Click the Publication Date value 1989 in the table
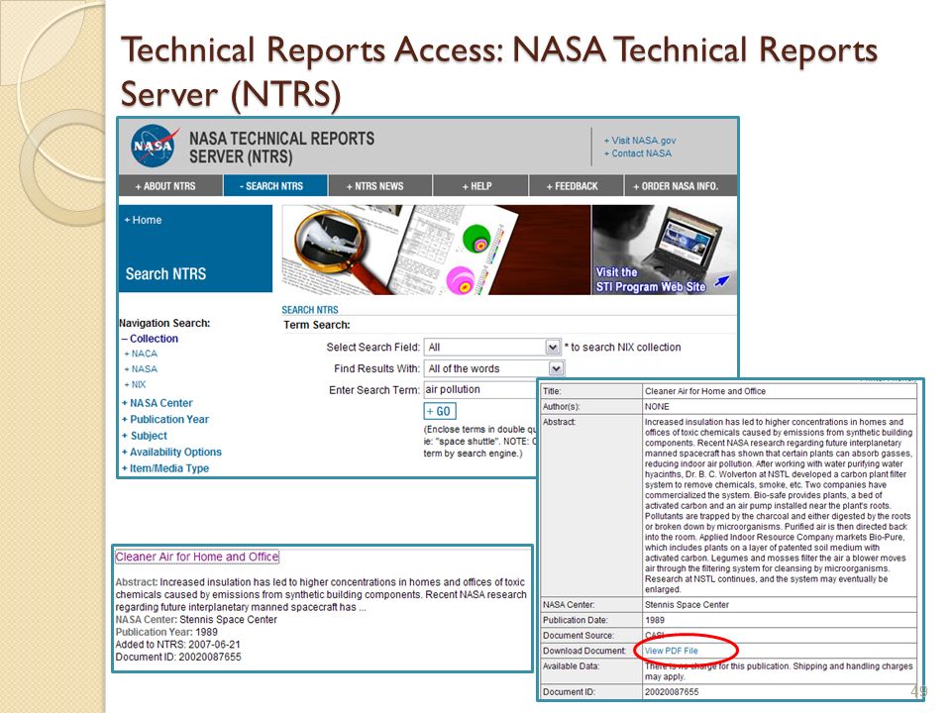The image size is (951, 713). [655, 620]
